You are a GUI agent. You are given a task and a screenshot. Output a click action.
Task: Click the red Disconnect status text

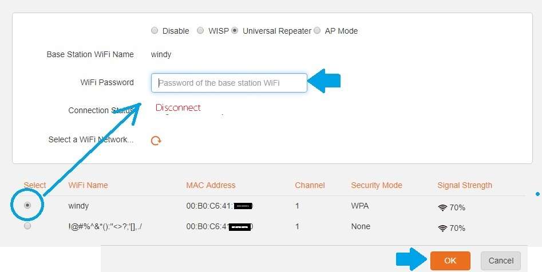tap(178, 107)
